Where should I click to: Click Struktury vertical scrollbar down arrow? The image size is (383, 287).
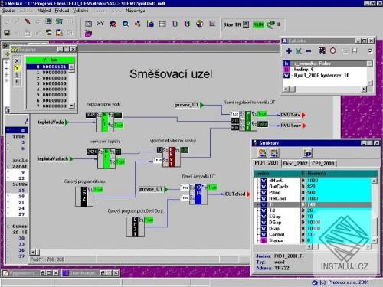coord(374,240)
